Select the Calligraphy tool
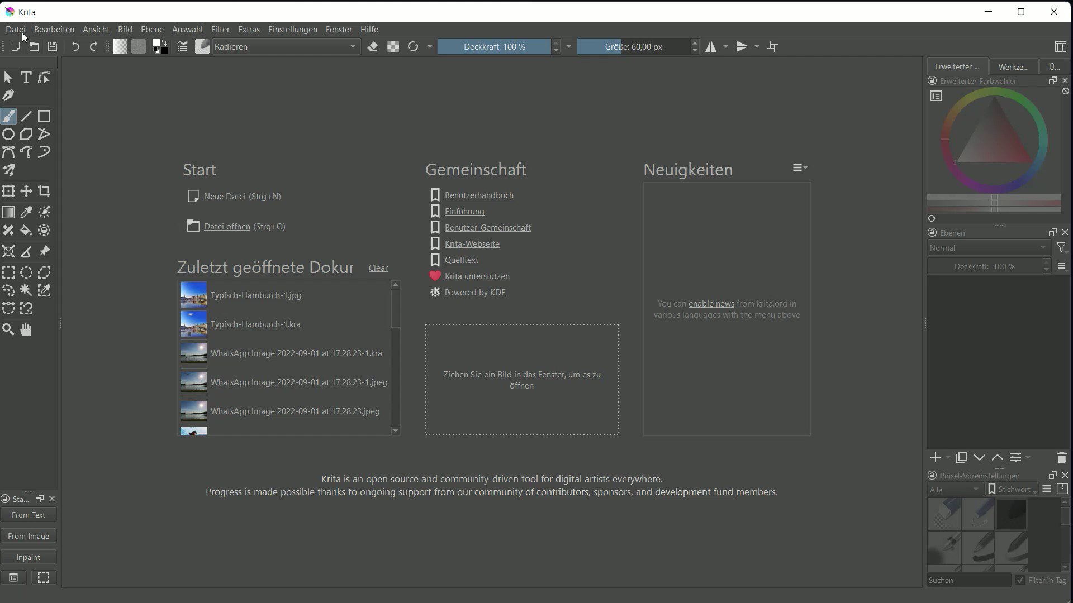The image size is (1073, 603). click(x=8, y=95)
